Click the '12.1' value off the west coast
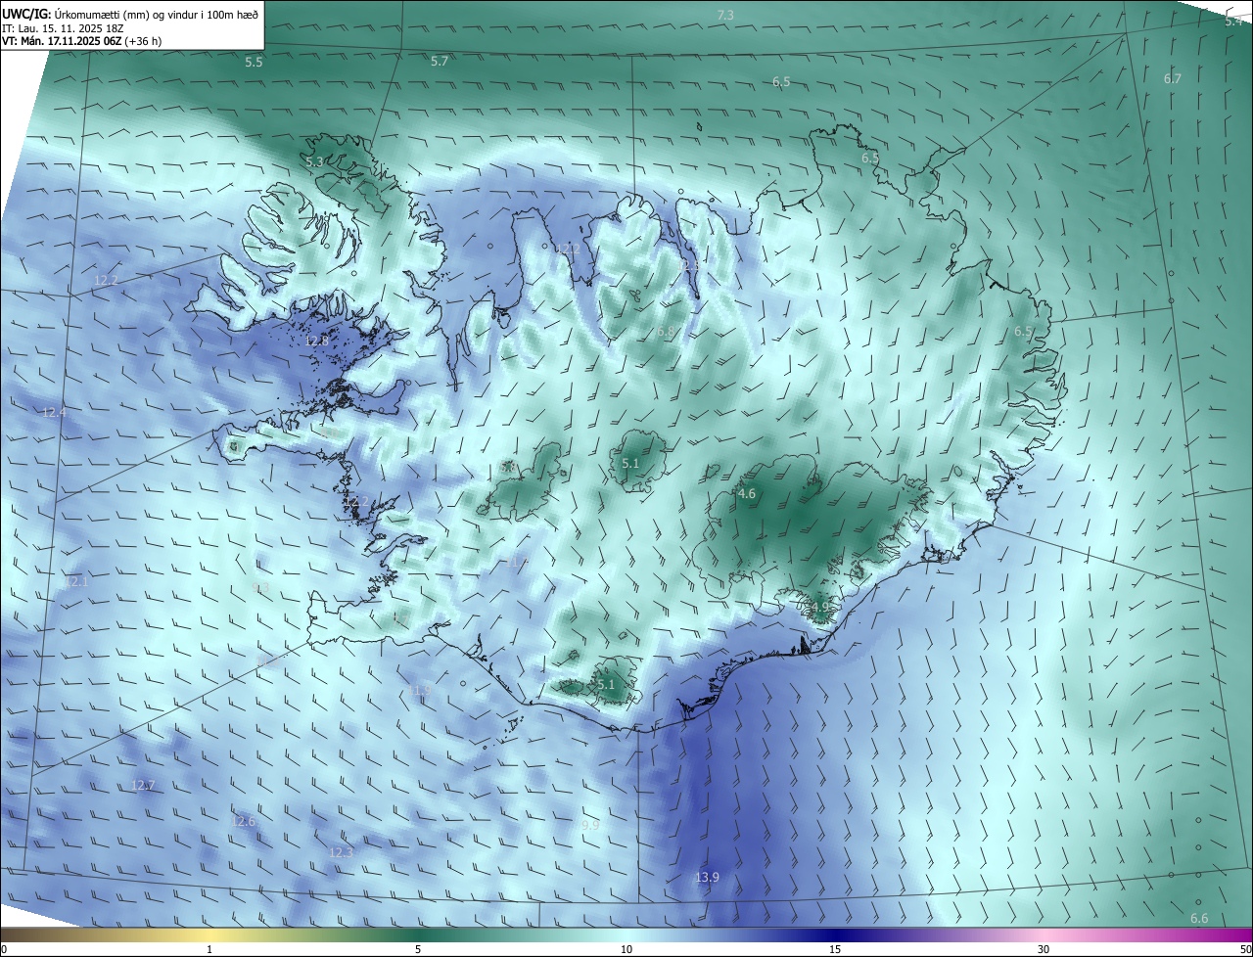The width and height of the screenshot is (1253, 957). [76, 581]
